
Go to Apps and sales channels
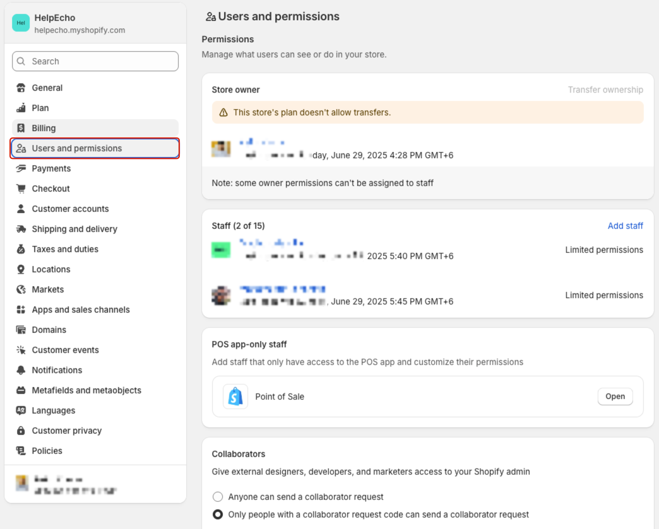pyautogui.click(x=81, y=310)
